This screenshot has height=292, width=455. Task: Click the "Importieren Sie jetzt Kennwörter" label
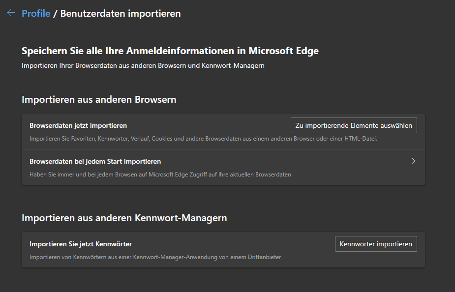81,244
